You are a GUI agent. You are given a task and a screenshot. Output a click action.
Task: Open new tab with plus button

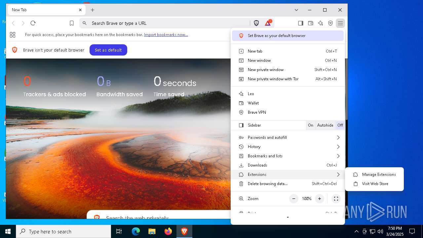point(93,10)
